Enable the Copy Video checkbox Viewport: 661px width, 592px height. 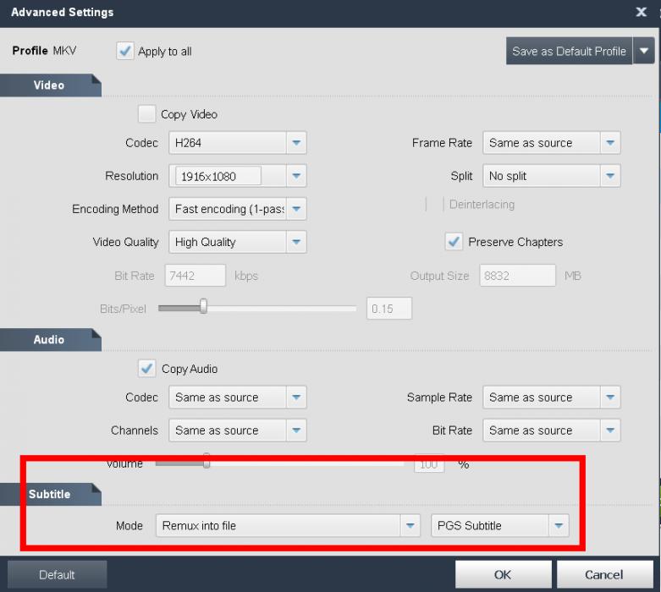[147, 114]
